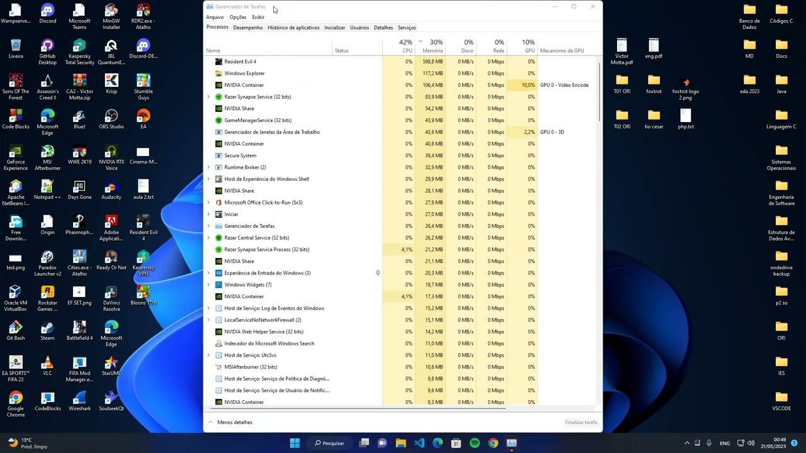Open Git Bash desktop icon

tap(16, 331)
